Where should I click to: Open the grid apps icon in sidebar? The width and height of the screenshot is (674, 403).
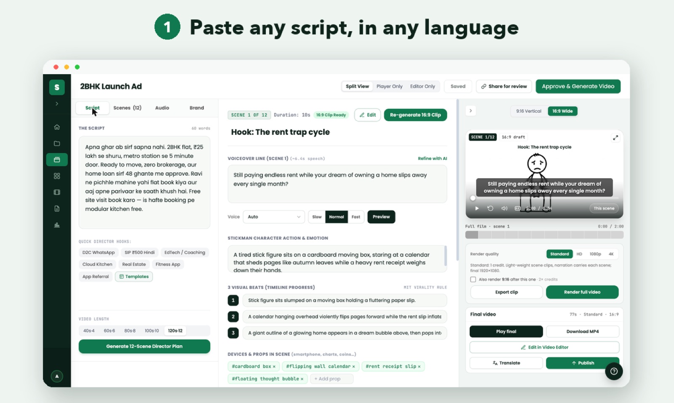point(57,176)
